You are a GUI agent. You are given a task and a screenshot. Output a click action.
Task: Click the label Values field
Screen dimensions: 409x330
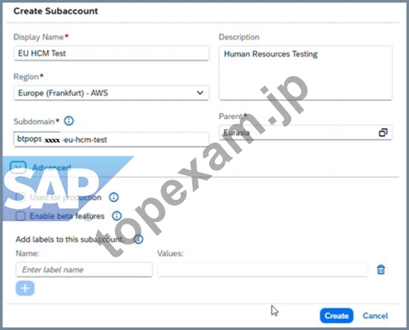point(263,270)
